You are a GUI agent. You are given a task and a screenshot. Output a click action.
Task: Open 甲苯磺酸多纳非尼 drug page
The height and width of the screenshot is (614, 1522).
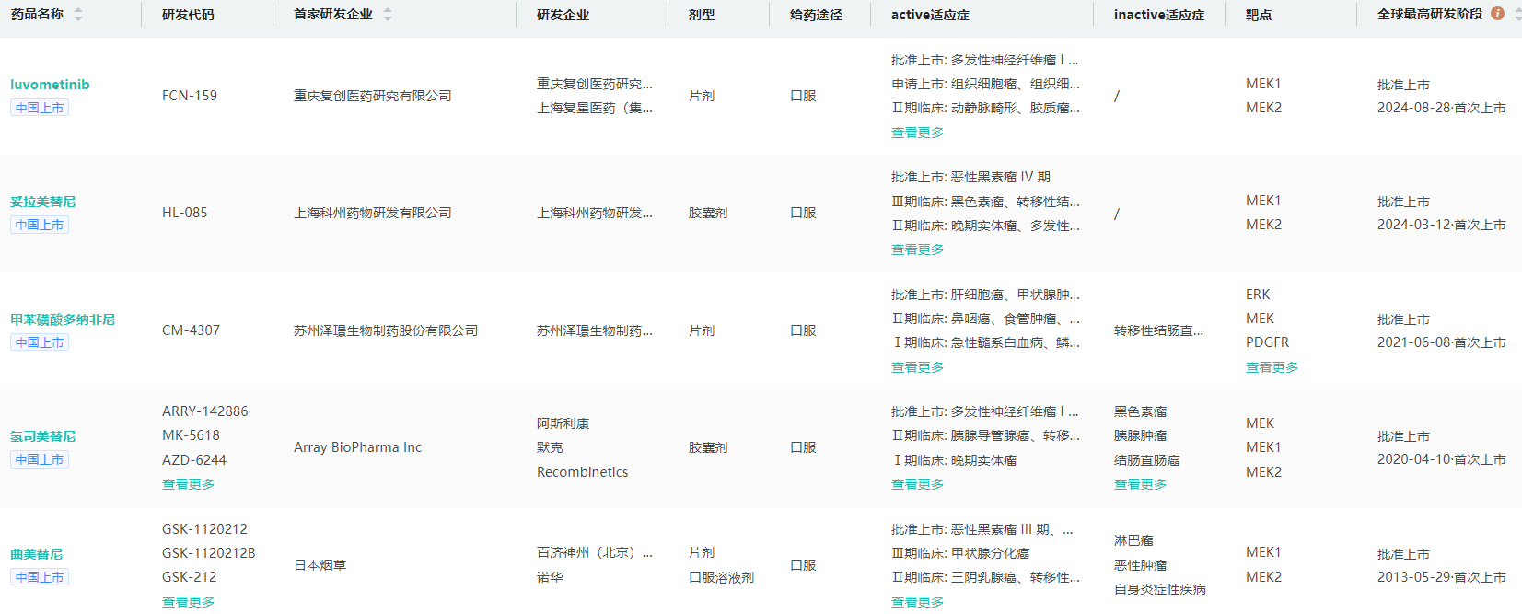point(63,319)
